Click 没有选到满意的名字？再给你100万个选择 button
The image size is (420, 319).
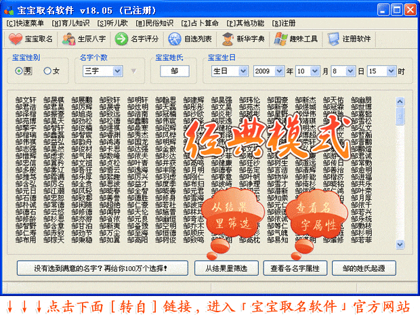tap(102, 268)
